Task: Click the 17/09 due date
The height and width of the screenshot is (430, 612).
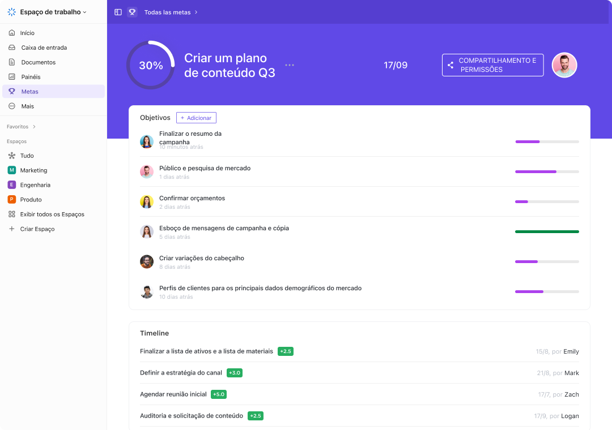Action: (396, 65)
